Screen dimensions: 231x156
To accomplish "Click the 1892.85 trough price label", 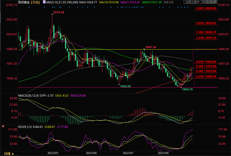I will [126, 86].
